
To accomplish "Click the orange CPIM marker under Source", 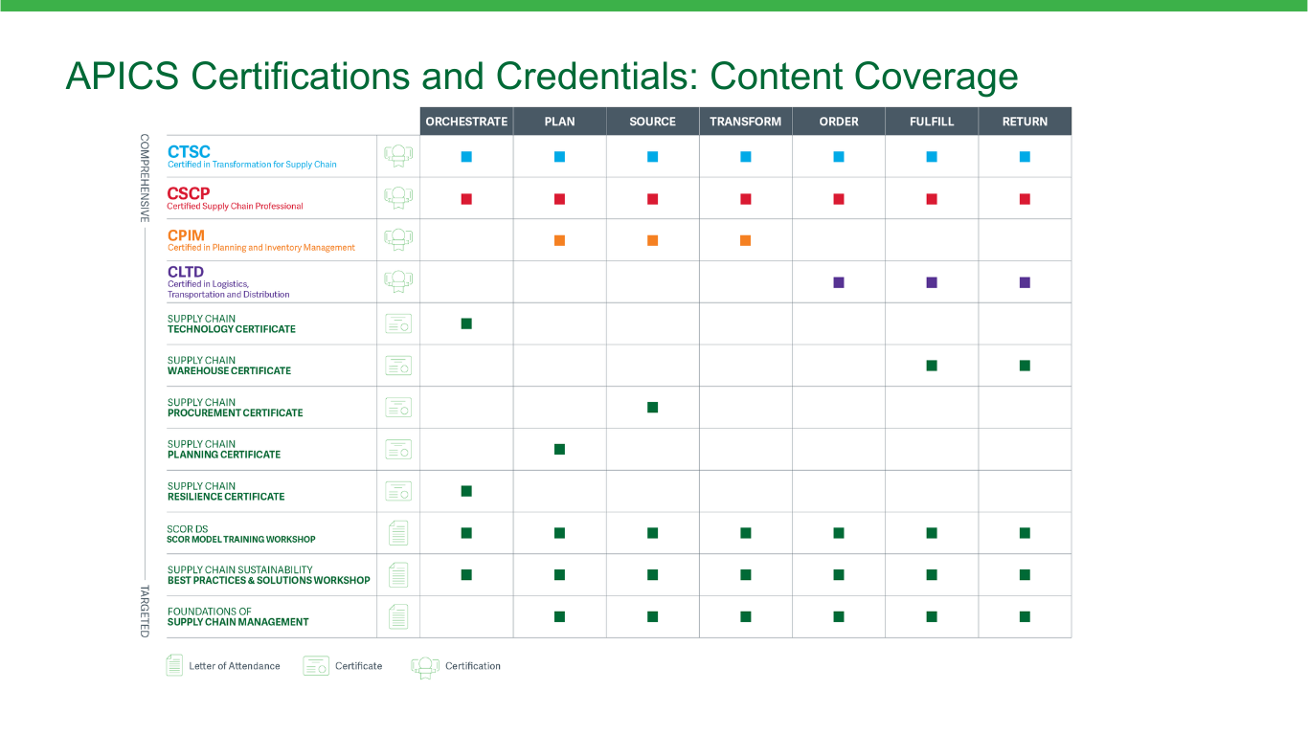I will coord(652,240).
